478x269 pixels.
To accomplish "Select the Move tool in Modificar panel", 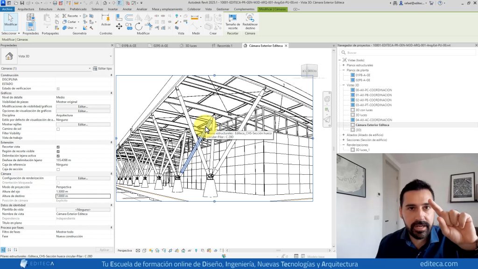I will tap(119, 26).
